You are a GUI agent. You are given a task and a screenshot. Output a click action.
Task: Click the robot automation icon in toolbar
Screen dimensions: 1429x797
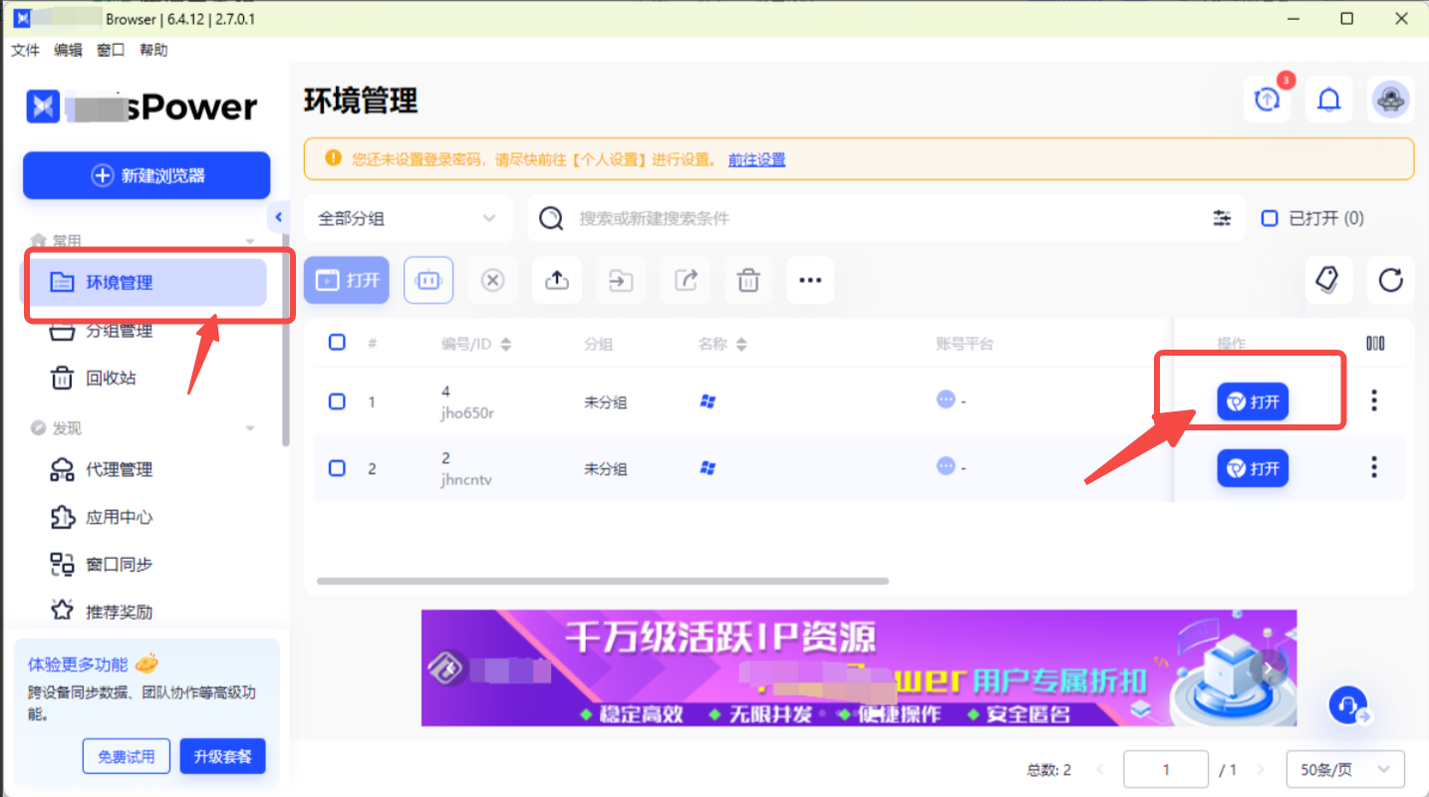tap(429, 281)
